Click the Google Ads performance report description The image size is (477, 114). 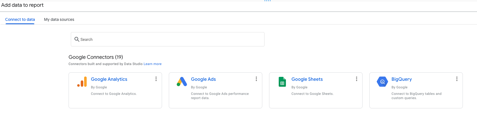(220, 96)
